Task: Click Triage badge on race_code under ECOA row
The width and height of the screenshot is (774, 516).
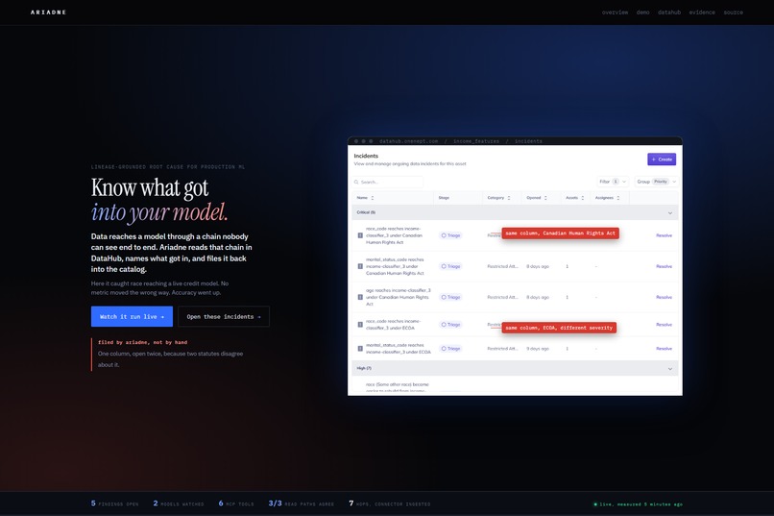Action: pos(450,325)
